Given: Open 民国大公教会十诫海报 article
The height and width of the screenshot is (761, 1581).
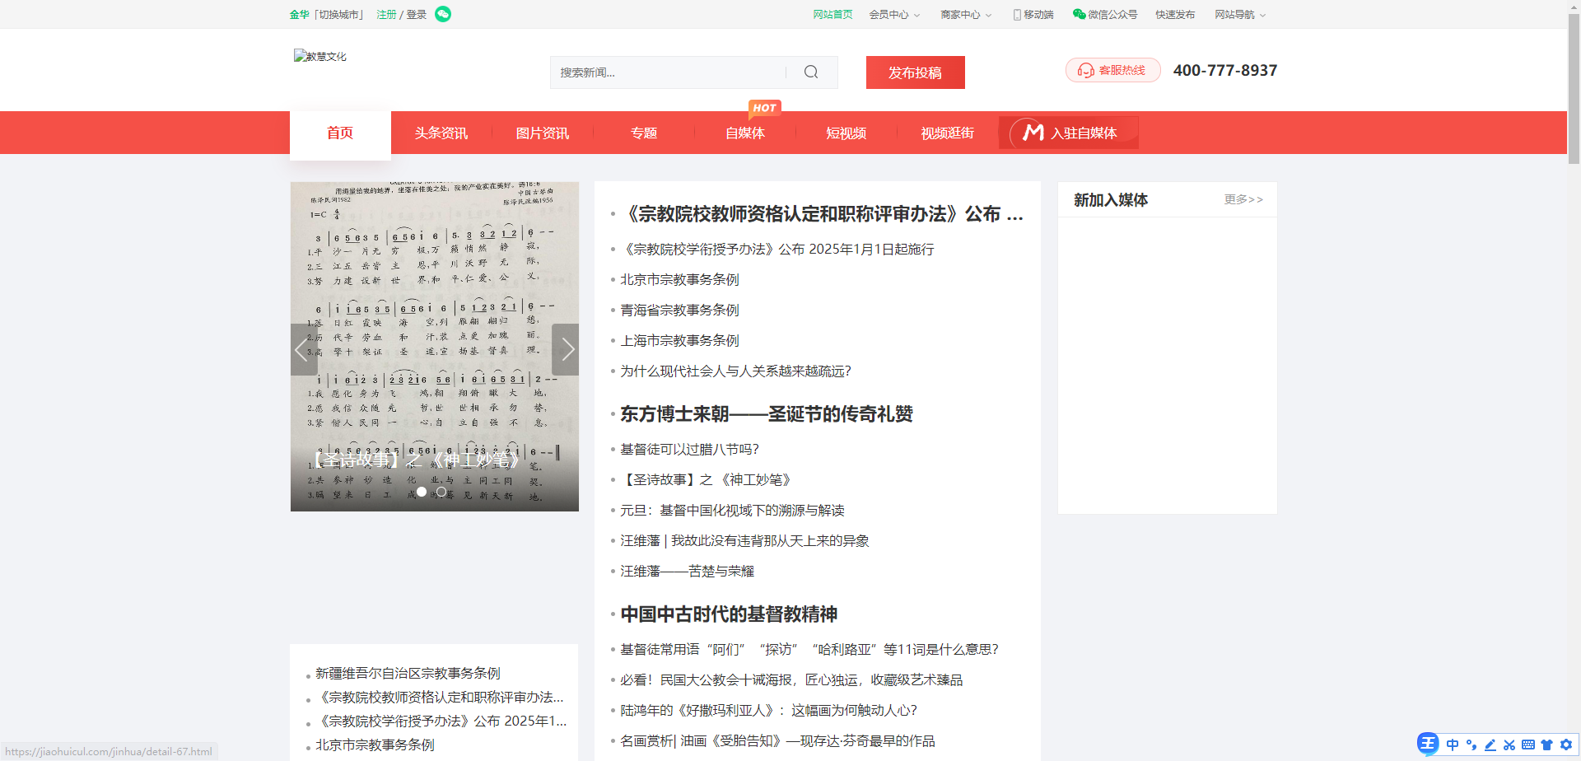Looking at the screenshot, I should 791,679.
